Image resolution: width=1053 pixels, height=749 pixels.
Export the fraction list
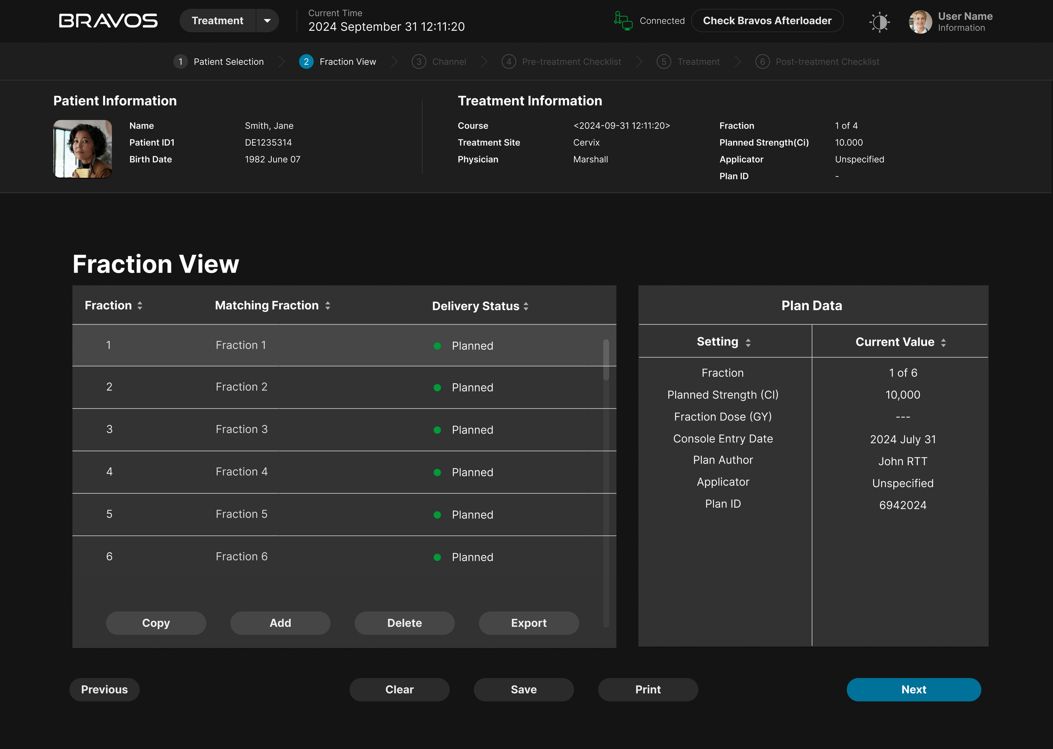tap(528, 623)
